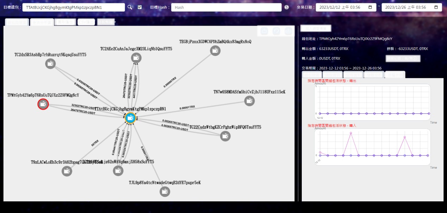Select the TC22CudzWtbgKZCr wallet node
447x213 pixels.
[x=225, y=136]
